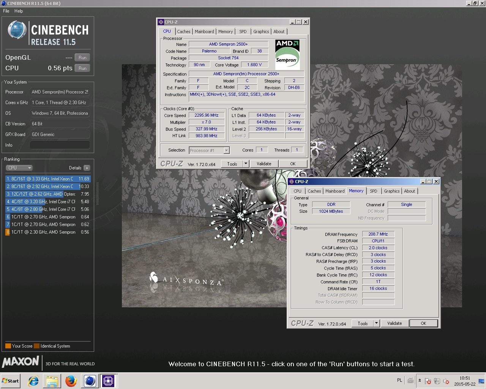Launch Firefox from the taskbar
This screenshot has height=389, width=486.
[71, 381]
